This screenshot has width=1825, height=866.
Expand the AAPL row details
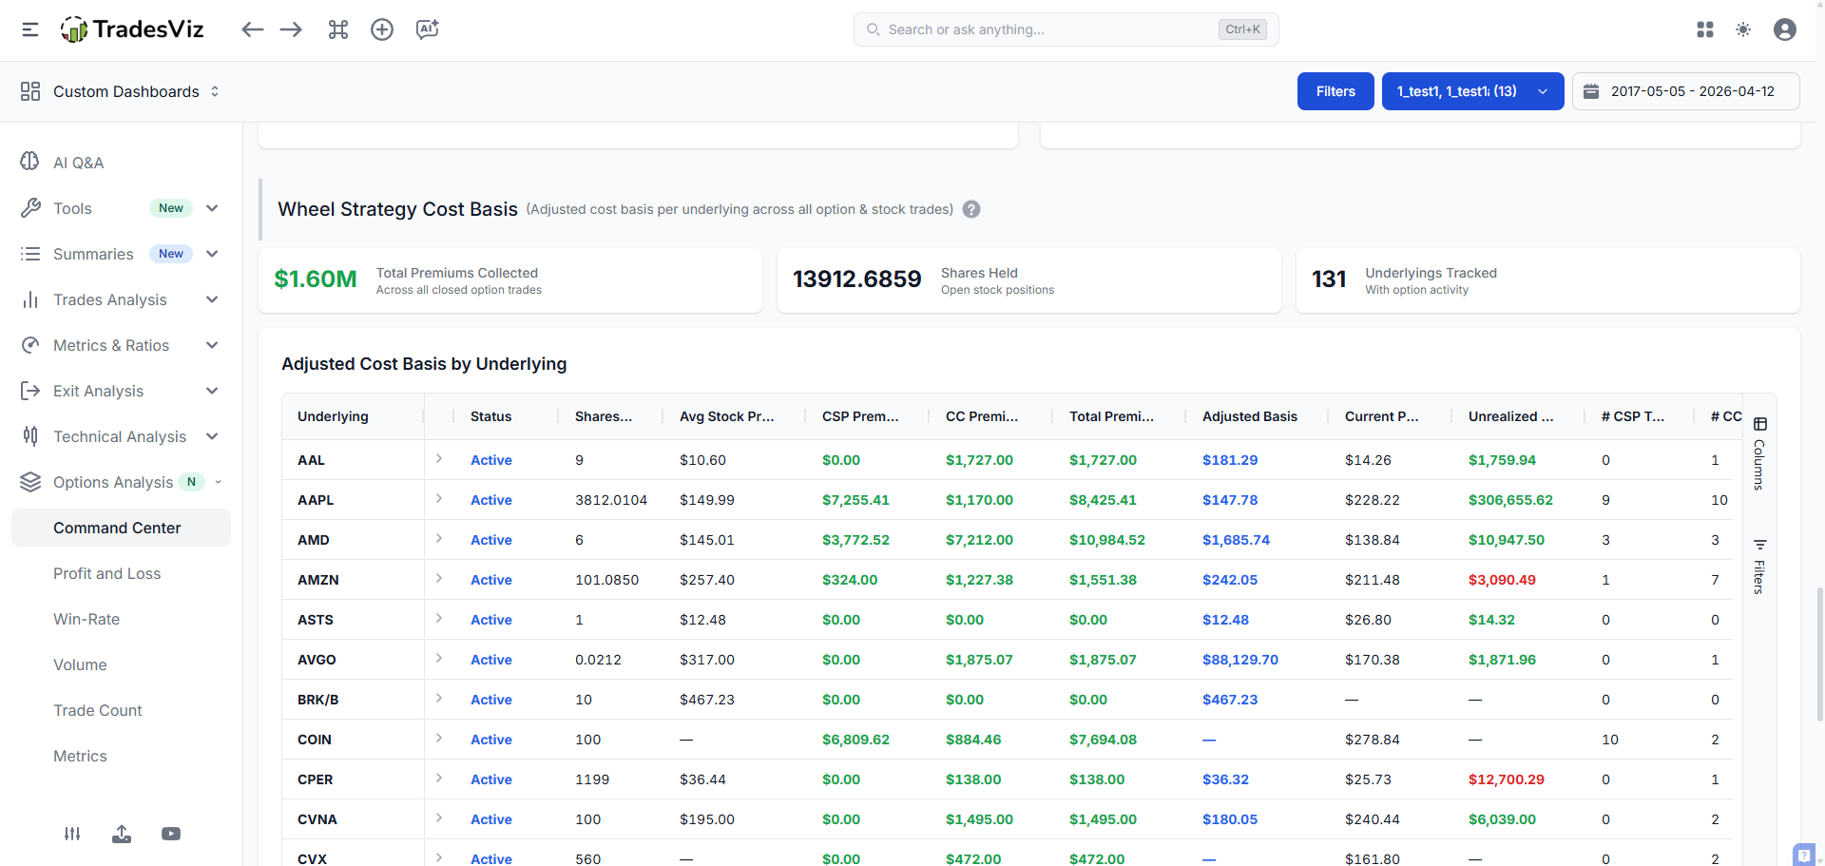(439, 498)
